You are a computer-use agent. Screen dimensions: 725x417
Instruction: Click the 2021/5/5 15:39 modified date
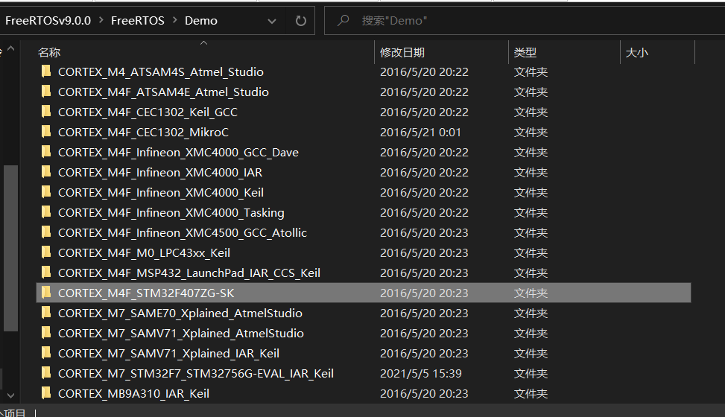[421, 374]
